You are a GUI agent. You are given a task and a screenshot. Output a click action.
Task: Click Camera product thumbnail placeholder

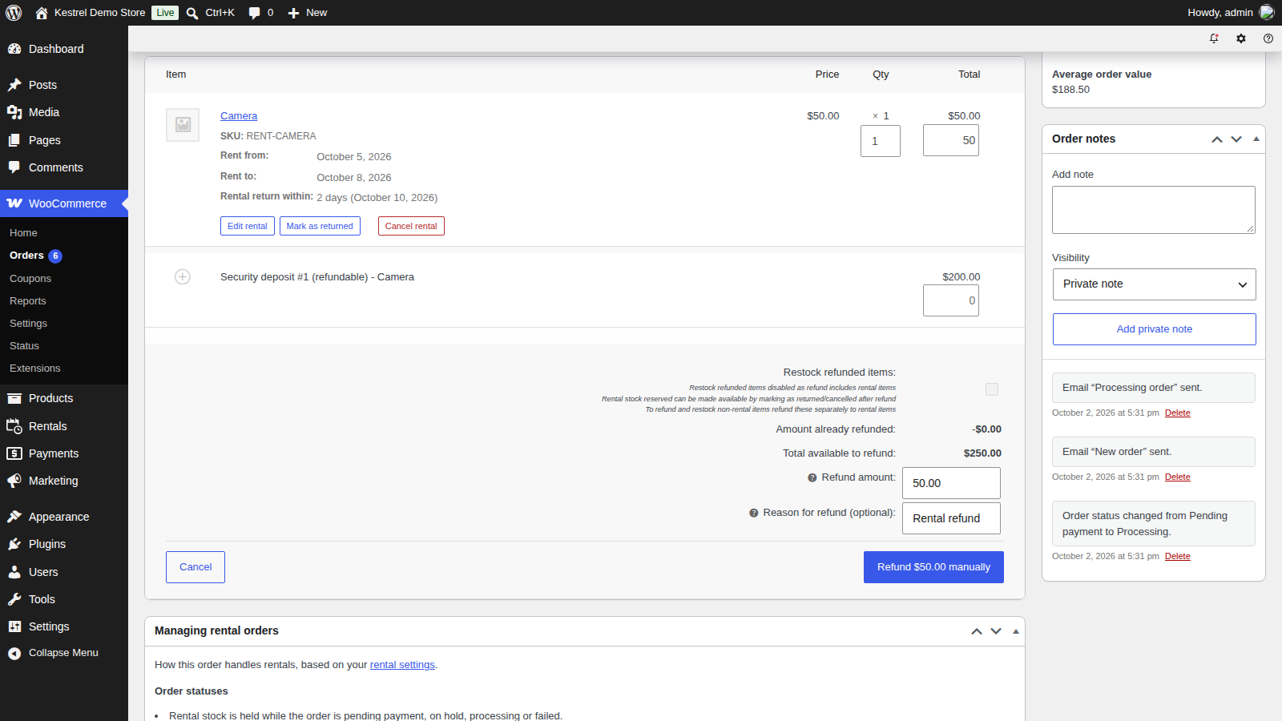[183, 125]
